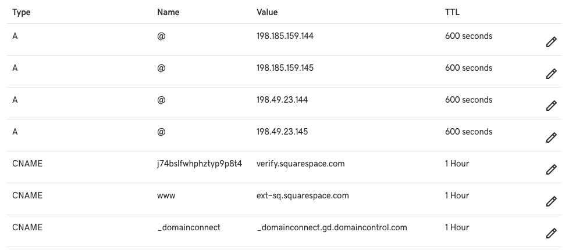Edit the verify.squarespace.com CNAME record
Image resolution: width=569 pixels, height=250 pixels.
click(x=550, y=170)
